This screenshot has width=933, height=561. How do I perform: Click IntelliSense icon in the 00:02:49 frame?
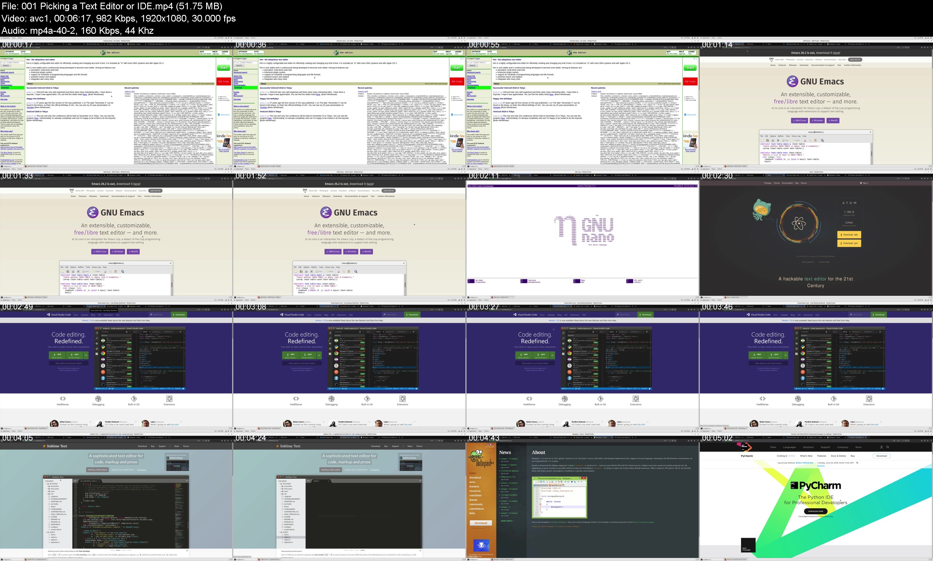pos(63,398)
